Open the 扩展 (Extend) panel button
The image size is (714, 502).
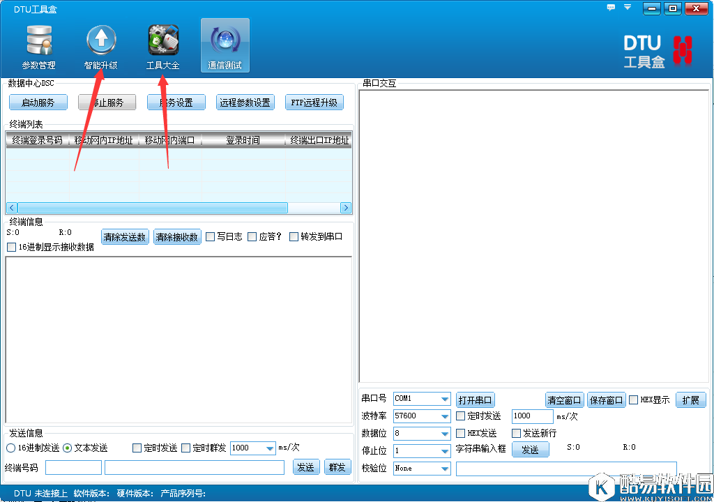[690, 400]
